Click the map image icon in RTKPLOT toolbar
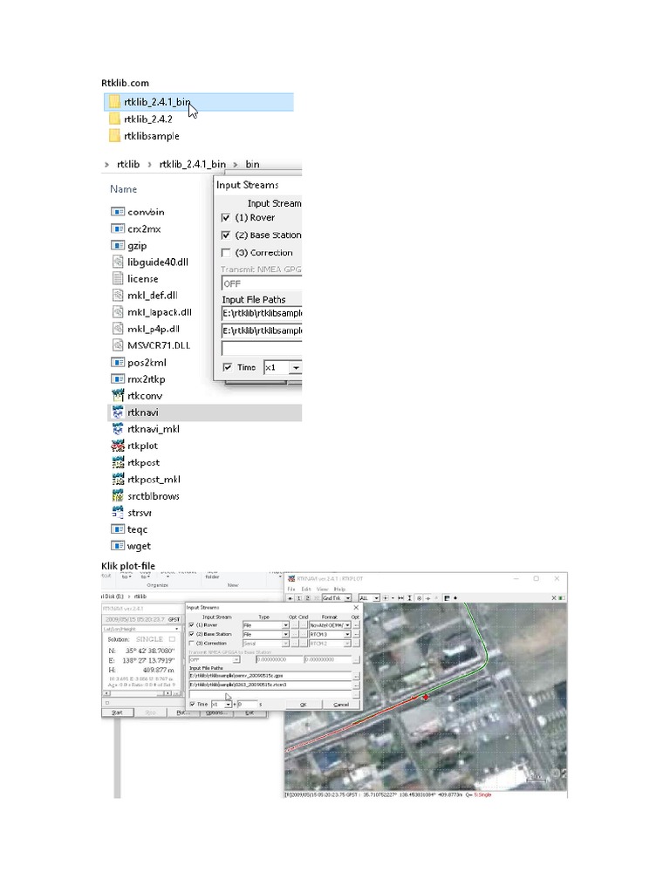670x893 pixels. 447,598
